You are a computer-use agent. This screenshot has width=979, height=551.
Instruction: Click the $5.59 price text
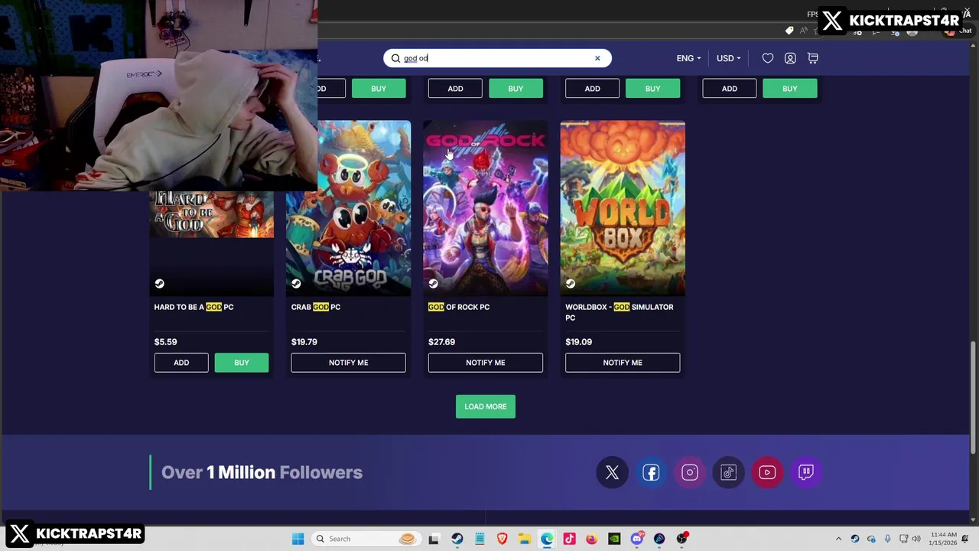(x=165, y=342)
